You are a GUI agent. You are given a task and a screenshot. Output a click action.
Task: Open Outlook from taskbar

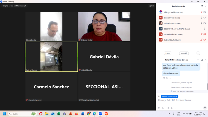coord(53,114)
